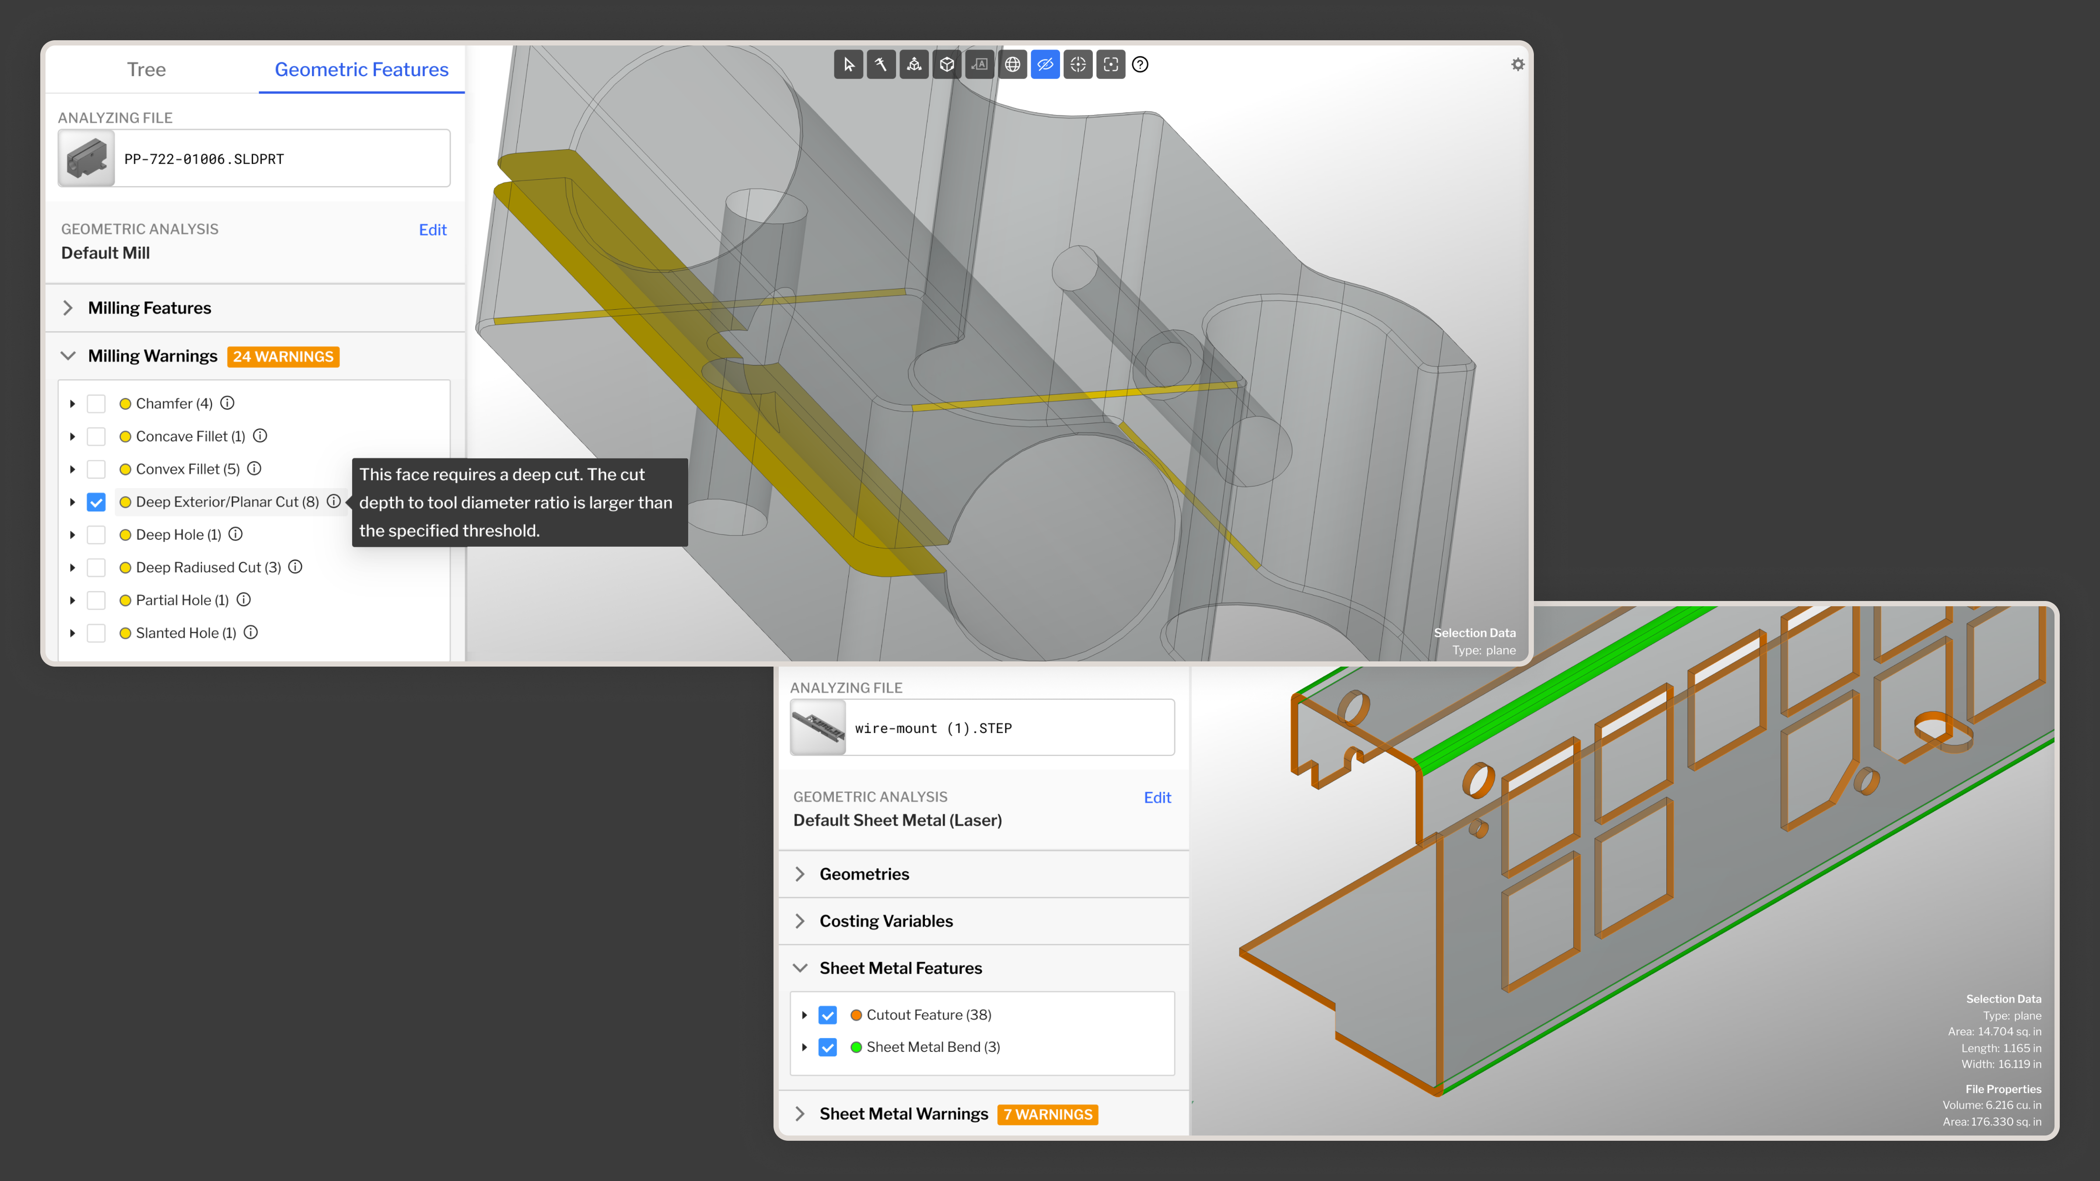Collapse the Milling Warnings section
The height and width of the screenshot is (1181, 2100).
(x=69, y=356)
